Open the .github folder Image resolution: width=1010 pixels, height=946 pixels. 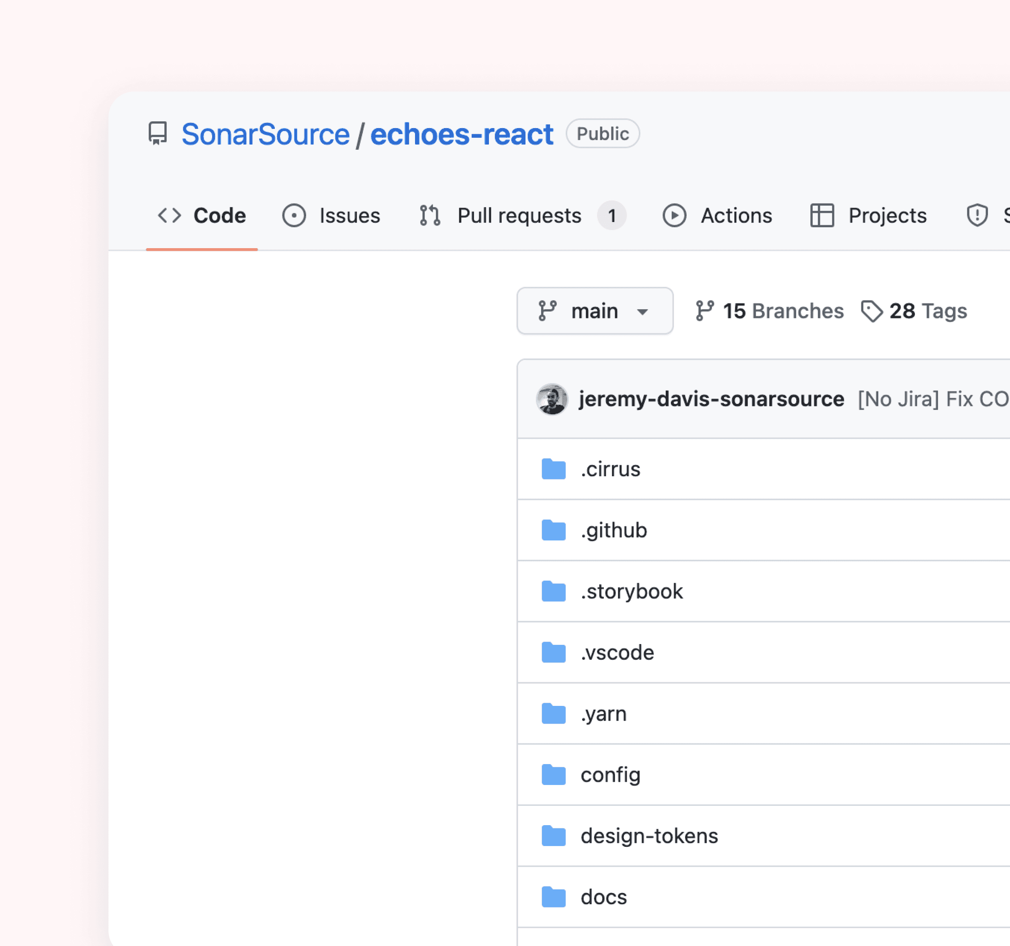point(613,530)
